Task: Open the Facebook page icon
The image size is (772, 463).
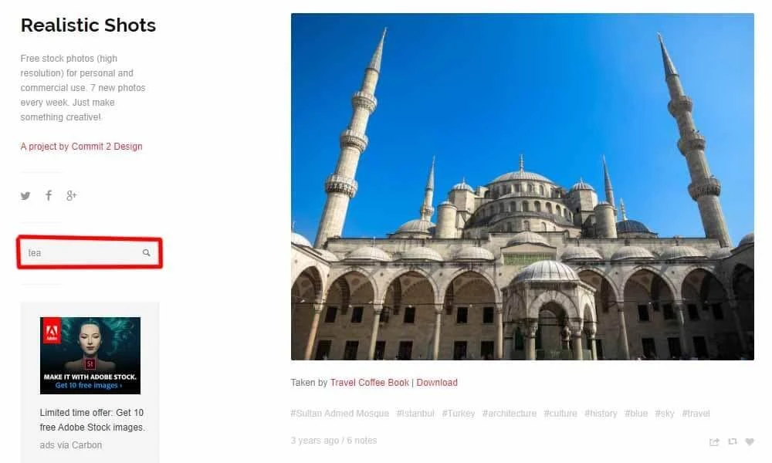Action: 48,195
